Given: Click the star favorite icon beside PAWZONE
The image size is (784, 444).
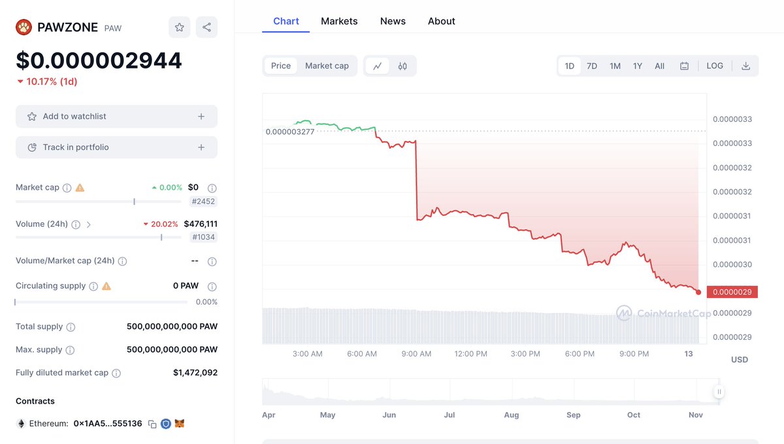Looking at the screenshot, I should 180,27.
